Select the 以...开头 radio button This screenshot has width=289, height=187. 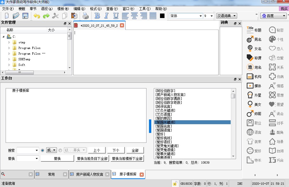click(x=60, y=150)
